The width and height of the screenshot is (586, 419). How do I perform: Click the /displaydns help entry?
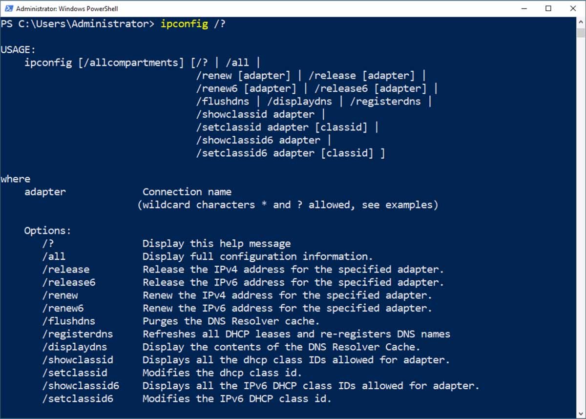click(x=76, y=347)
